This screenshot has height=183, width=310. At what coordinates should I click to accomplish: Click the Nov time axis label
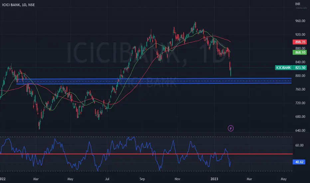(177, 179)
